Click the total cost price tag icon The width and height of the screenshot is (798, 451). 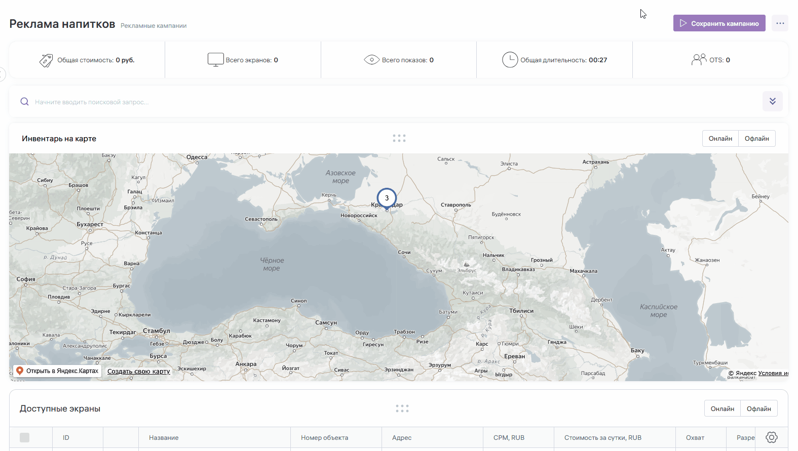[x=46, y=60]
